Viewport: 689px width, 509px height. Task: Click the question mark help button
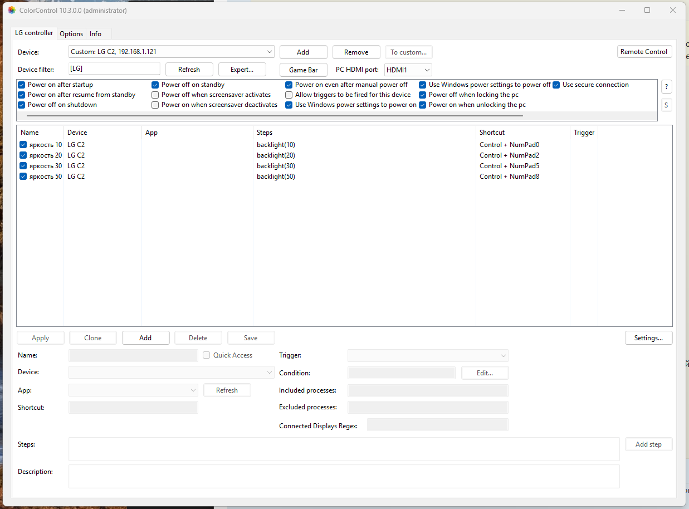[666, 87]
